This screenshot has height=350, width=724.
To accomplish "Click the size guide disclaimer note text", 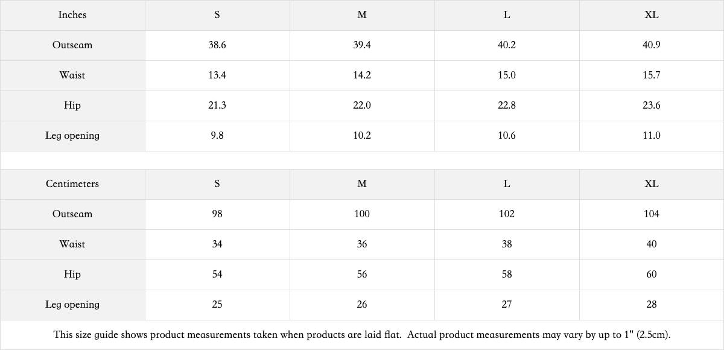I will (362, 334).
